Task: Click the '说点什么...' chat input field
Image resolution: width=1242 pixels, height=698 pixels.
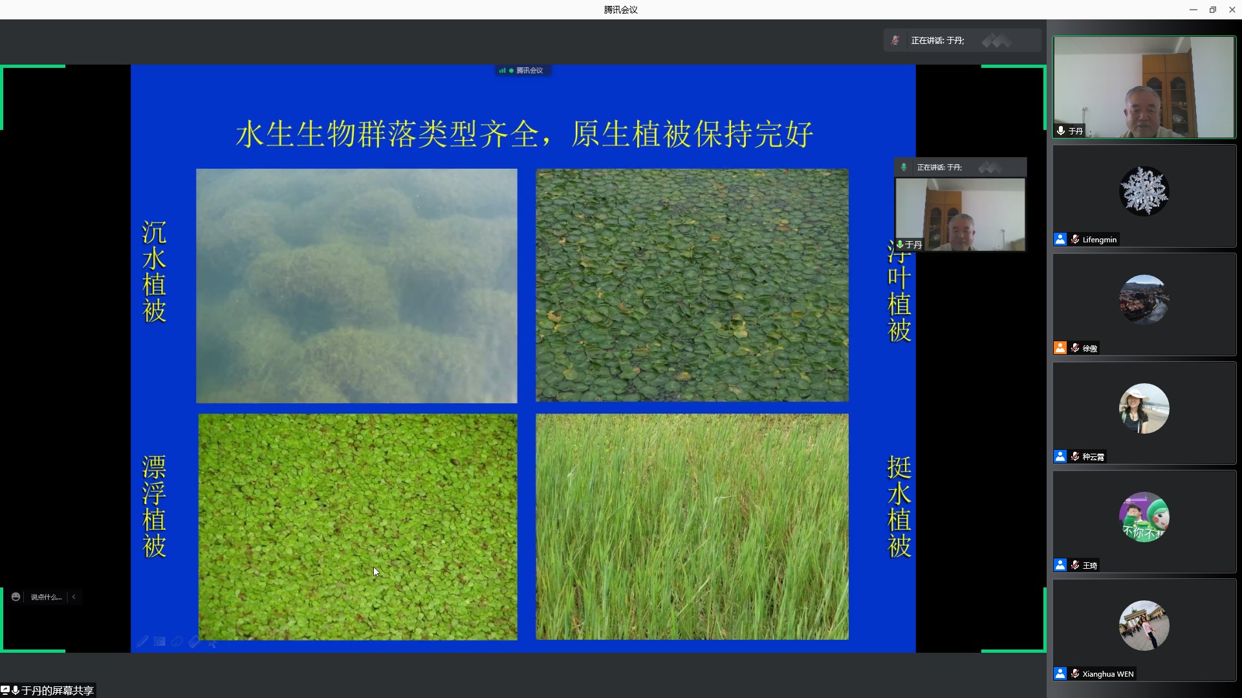Action: pos(46,597)
